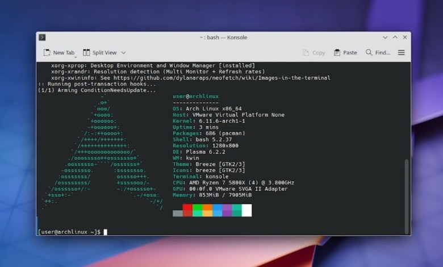Viewport: 443px width, 267px height.
Task: Click the 'AMD Ryzen 7 5800X' CPU line
Action: tap(233, 183)
